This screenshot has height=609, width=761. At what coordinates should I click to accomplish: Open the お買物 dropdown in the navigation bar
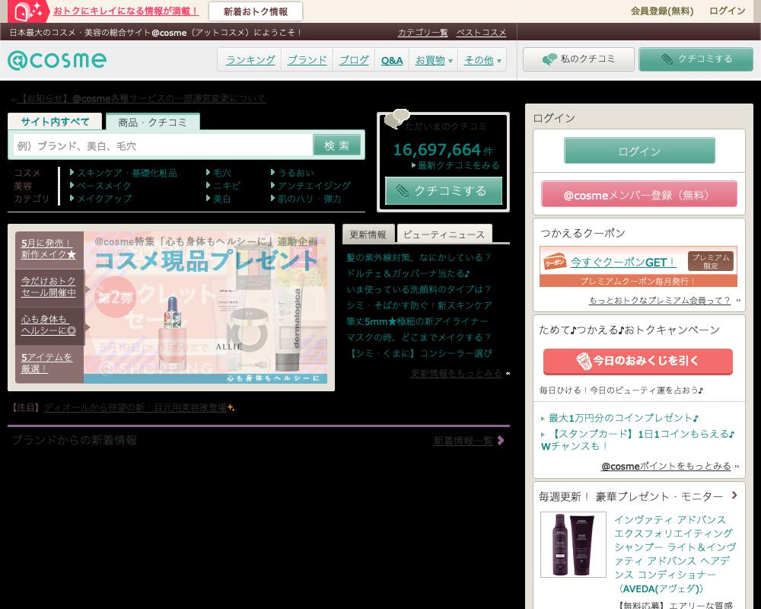(434, 59)
